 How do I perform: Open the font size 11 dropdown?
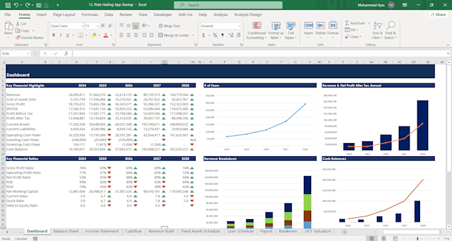pos(98,26)
